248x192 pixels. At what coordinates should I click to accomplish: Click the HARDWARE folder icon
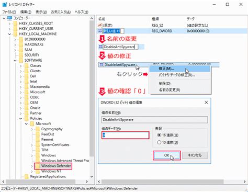[21, 44]
